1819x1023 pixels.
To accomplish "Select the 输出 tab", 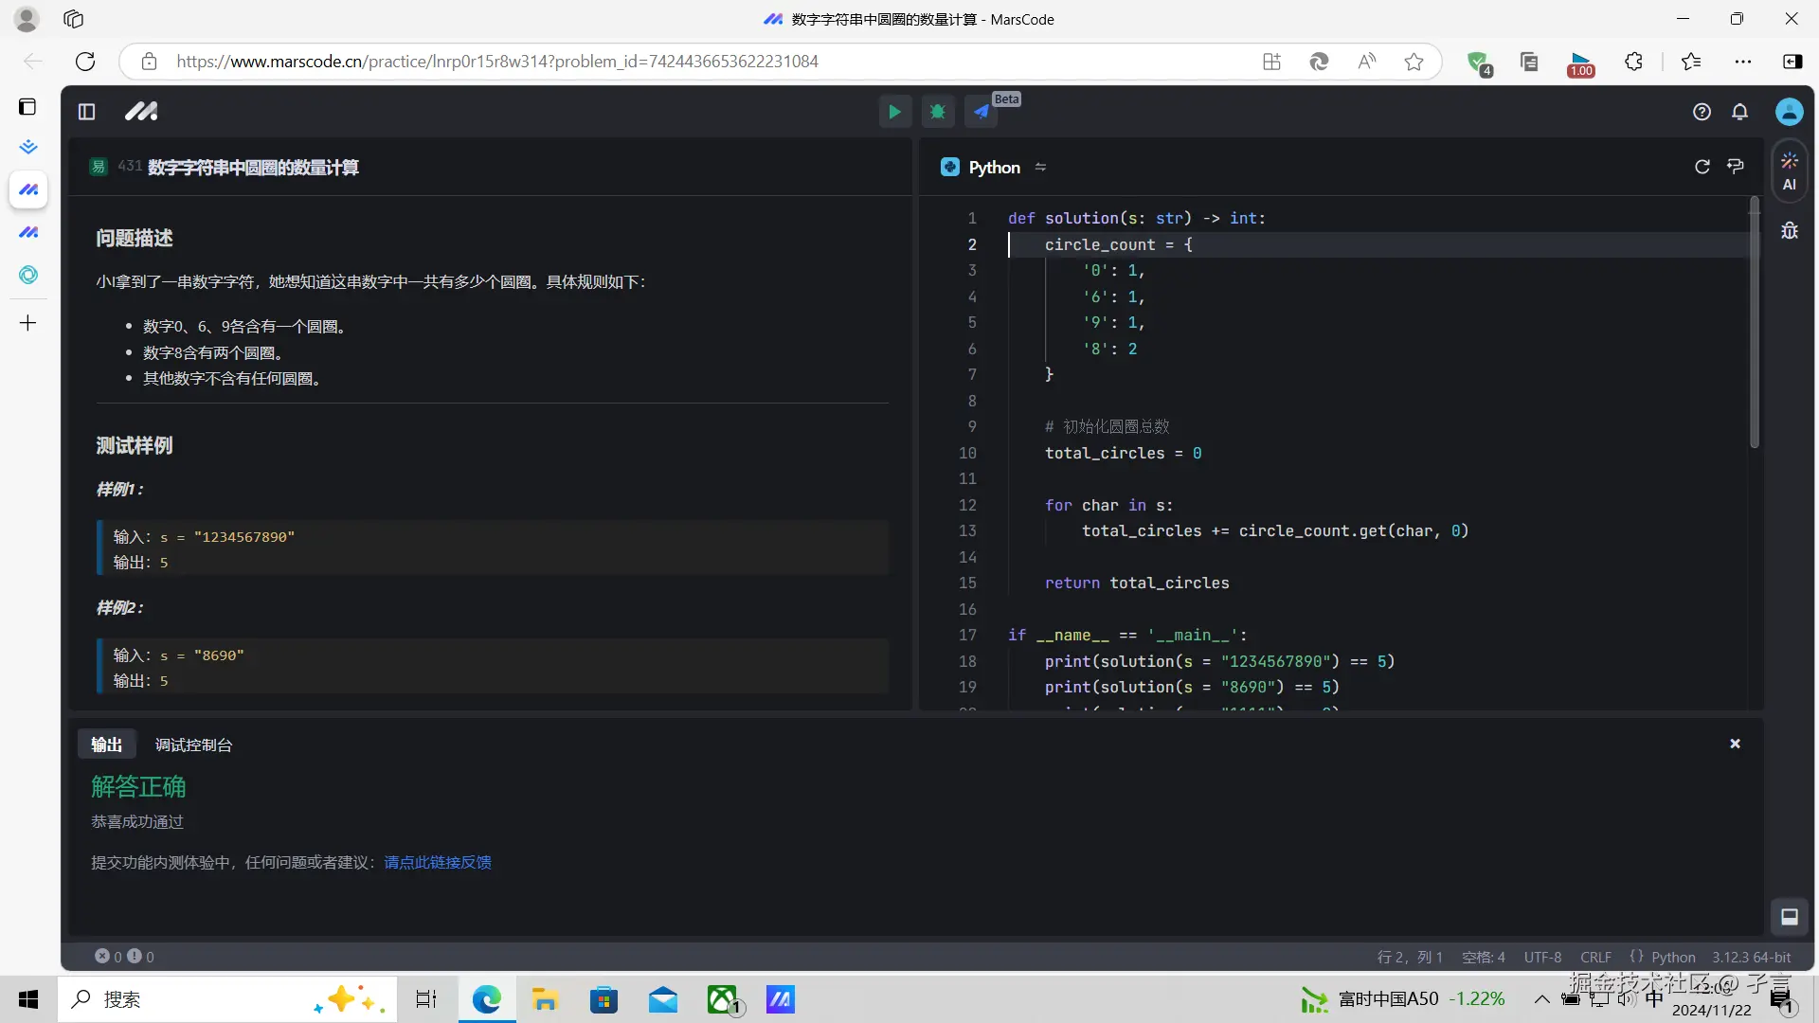I will pyautogui.click(x=106, y=745).
